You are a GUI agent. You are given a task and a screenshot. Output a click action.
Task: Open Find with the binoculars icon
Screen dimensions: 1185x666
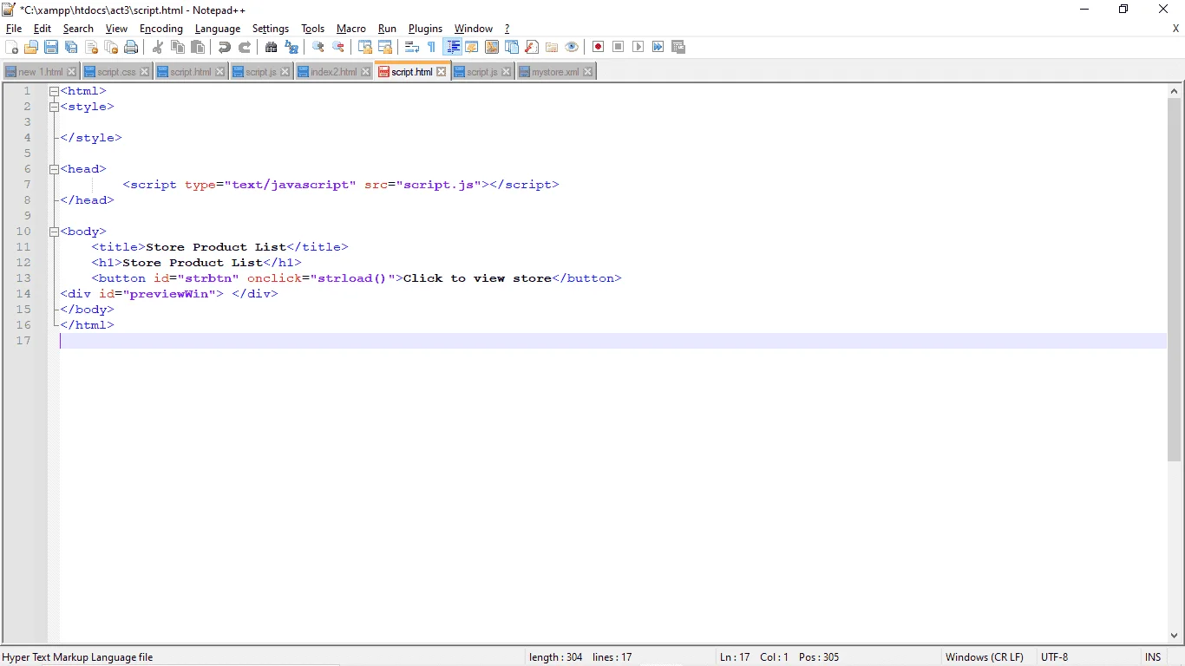pyautogui.click(x=272, y=47)
